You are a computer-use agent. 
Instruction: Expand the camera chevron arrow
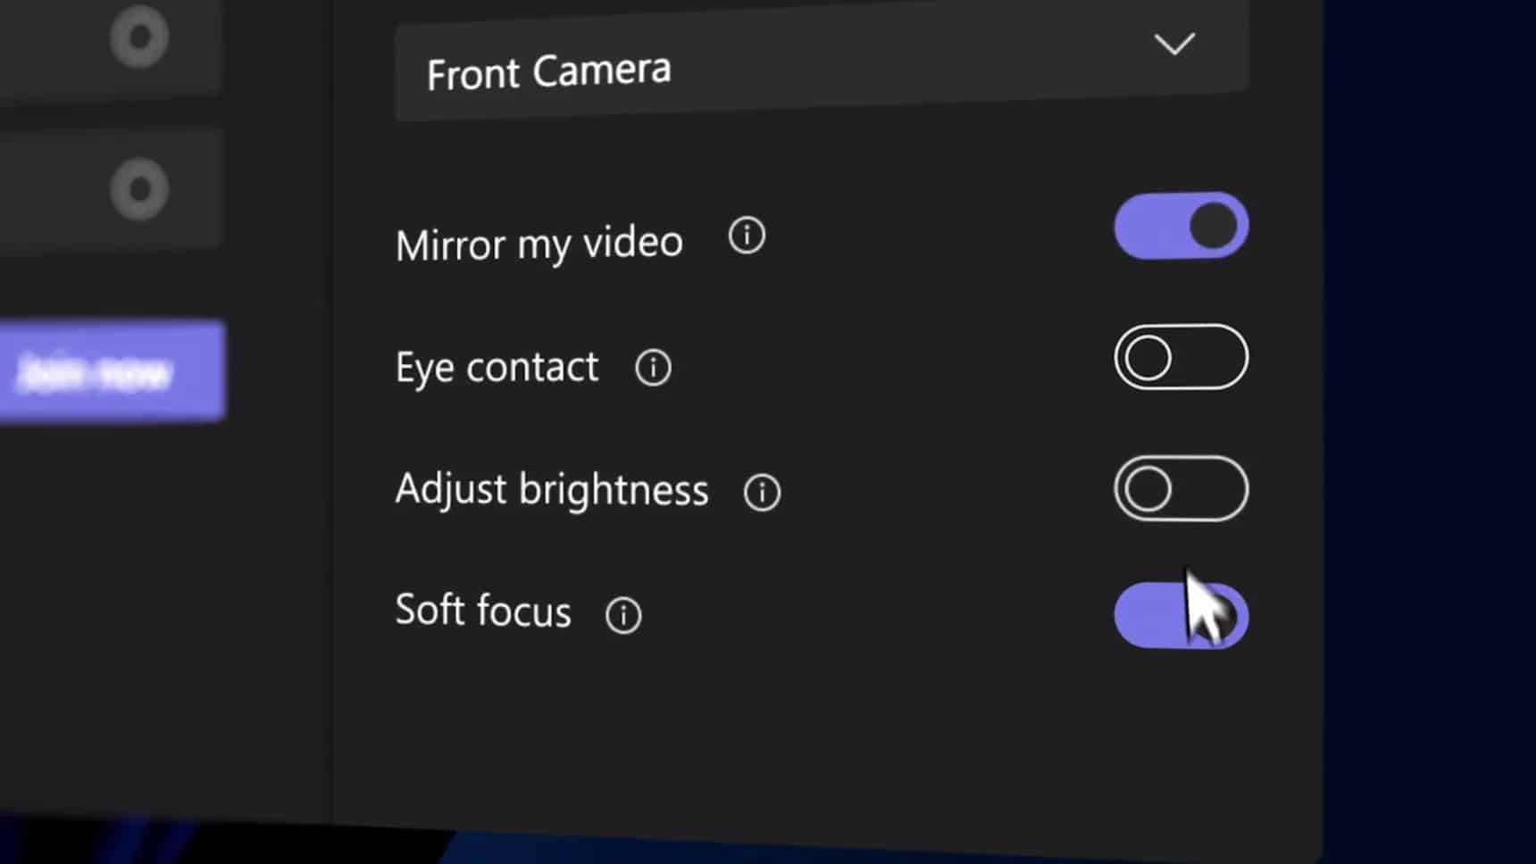point(1173,44)
